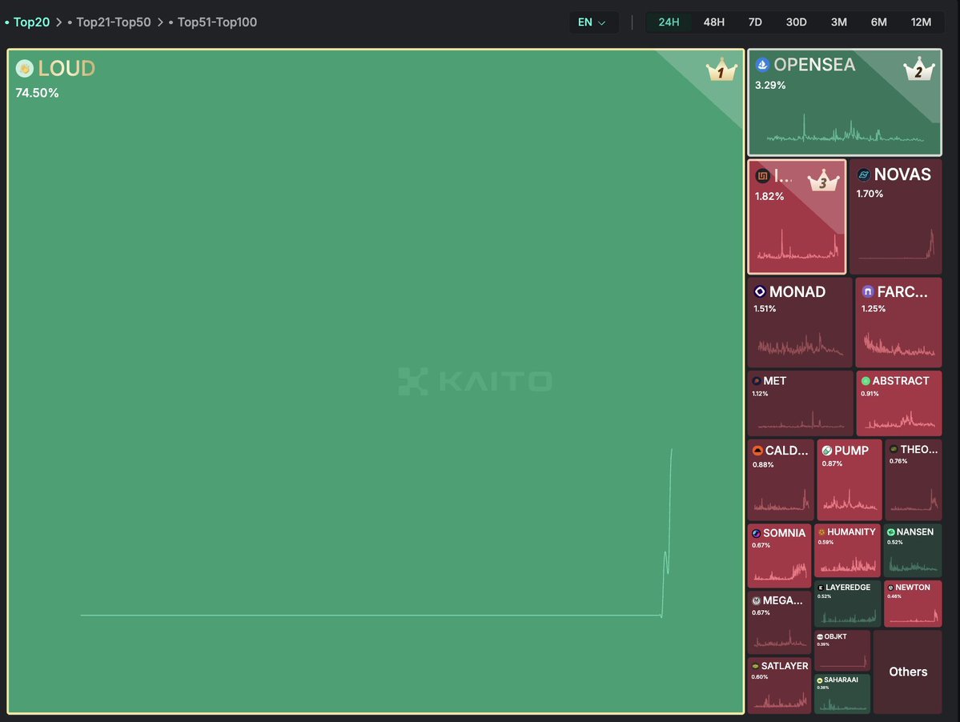Click the LOUD token logo icon
The width and height of the screenshot is (960, 722).
25,68
